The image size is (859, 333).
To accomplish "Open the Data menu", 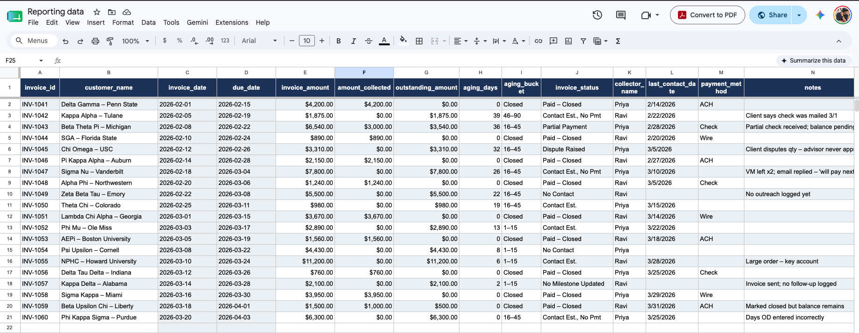I will 148,22.
